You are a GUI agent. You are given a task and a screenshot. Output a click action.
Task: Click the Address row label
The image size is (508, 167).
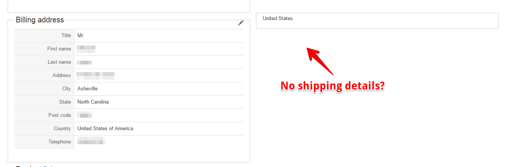pos(62,76)
